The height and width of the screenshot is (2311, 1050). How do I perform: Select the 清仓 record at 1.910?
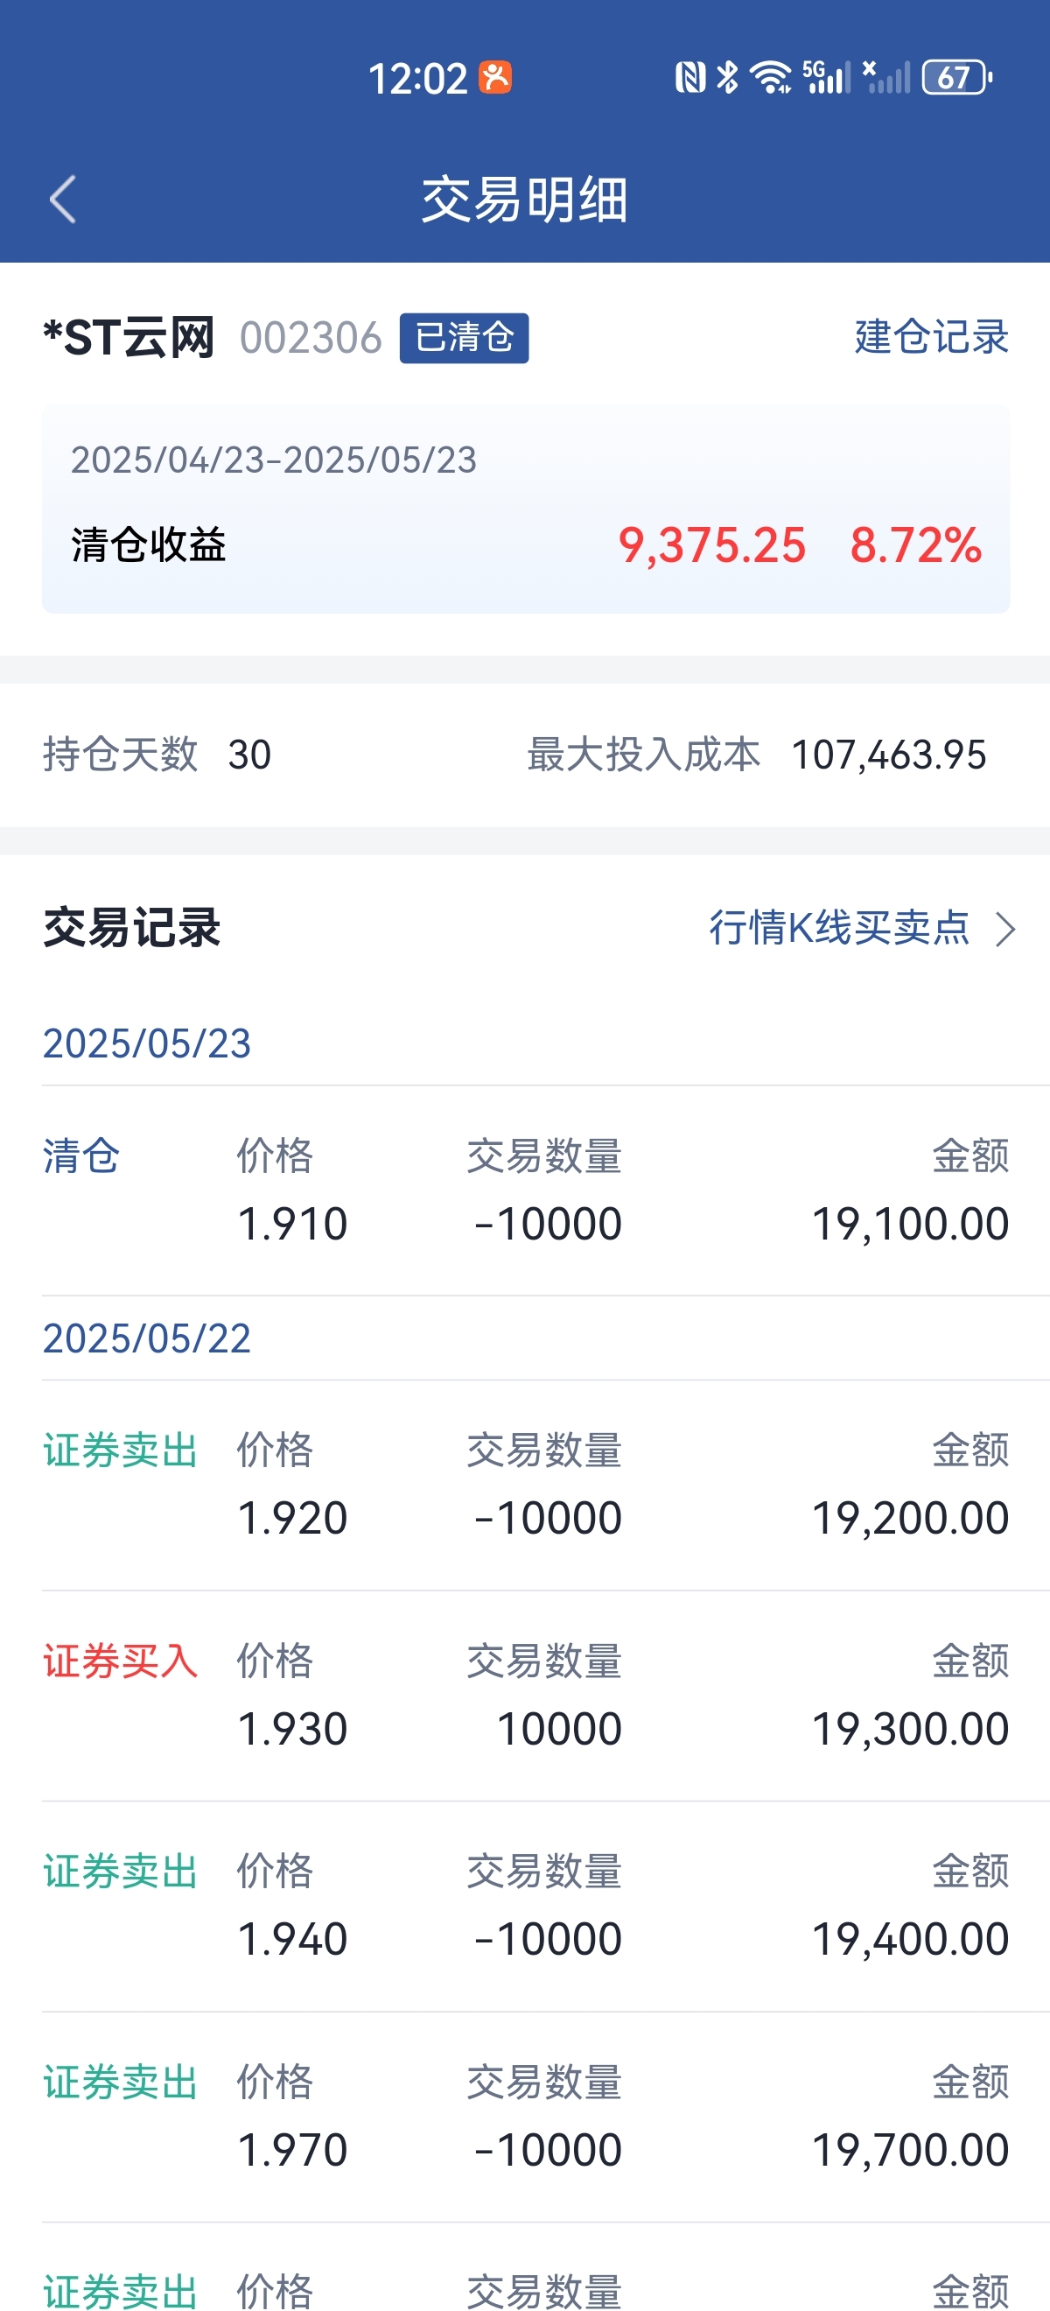pos(526,1191)
